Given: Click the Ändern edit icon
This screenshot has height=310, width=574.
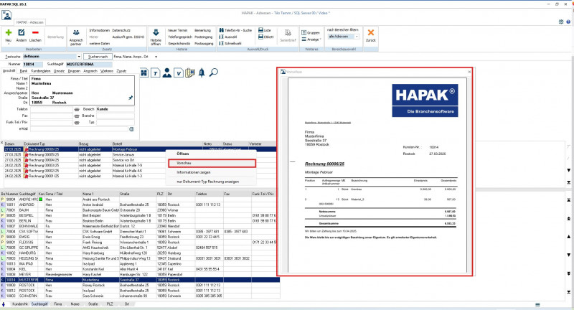Looking at the screenshot, I should (22, 32).
